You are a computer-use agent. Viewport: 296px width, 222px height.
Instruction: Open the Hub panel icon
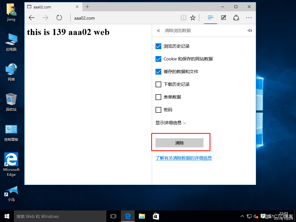tap(210, 18)
